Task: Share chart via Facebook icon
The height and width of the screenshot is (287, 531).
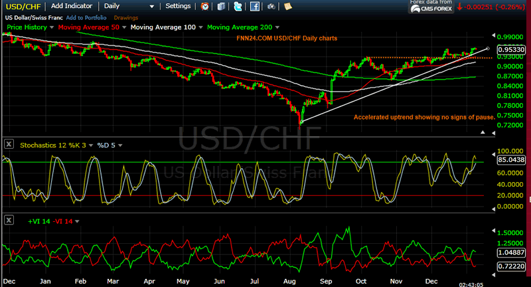Action: (254, 6)
